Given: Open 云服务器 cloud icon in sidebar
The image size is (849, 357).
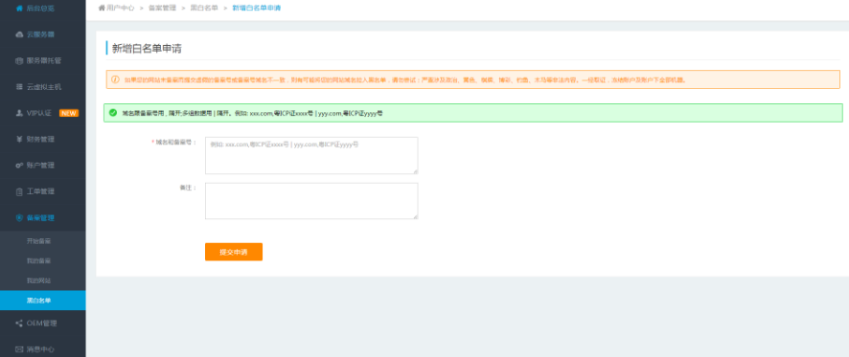Looking at the screenshot, I should click(19, 34).
